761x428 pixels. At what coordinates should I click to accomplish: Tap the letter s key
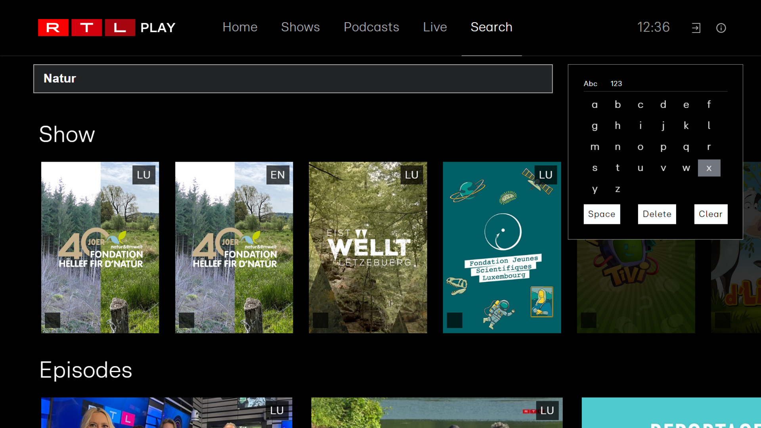595,168
